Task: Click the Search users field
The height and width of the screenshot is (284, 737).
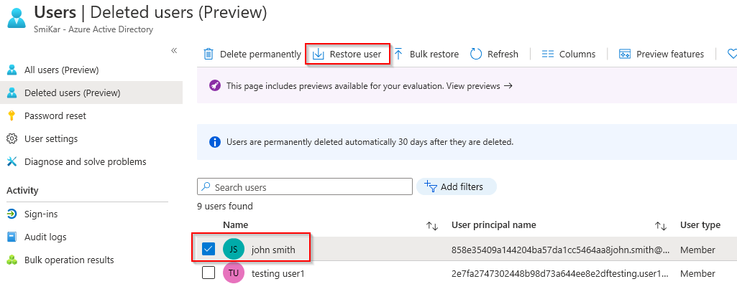Action: pos(305,187)
